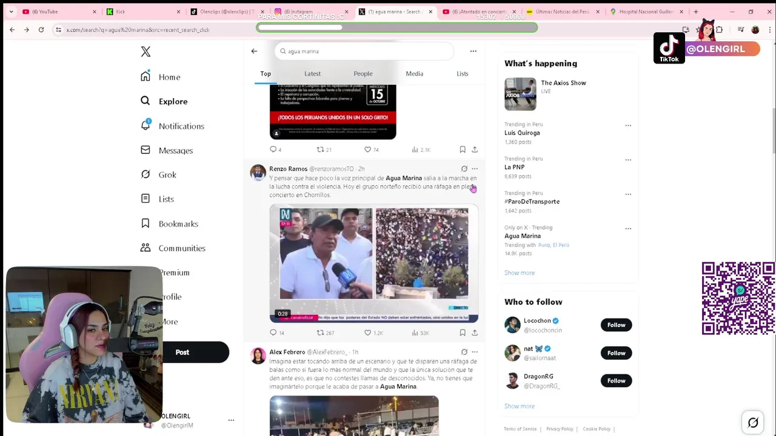
Task: Switch to the Kick browser tab
Action: (x=142, y=12)
